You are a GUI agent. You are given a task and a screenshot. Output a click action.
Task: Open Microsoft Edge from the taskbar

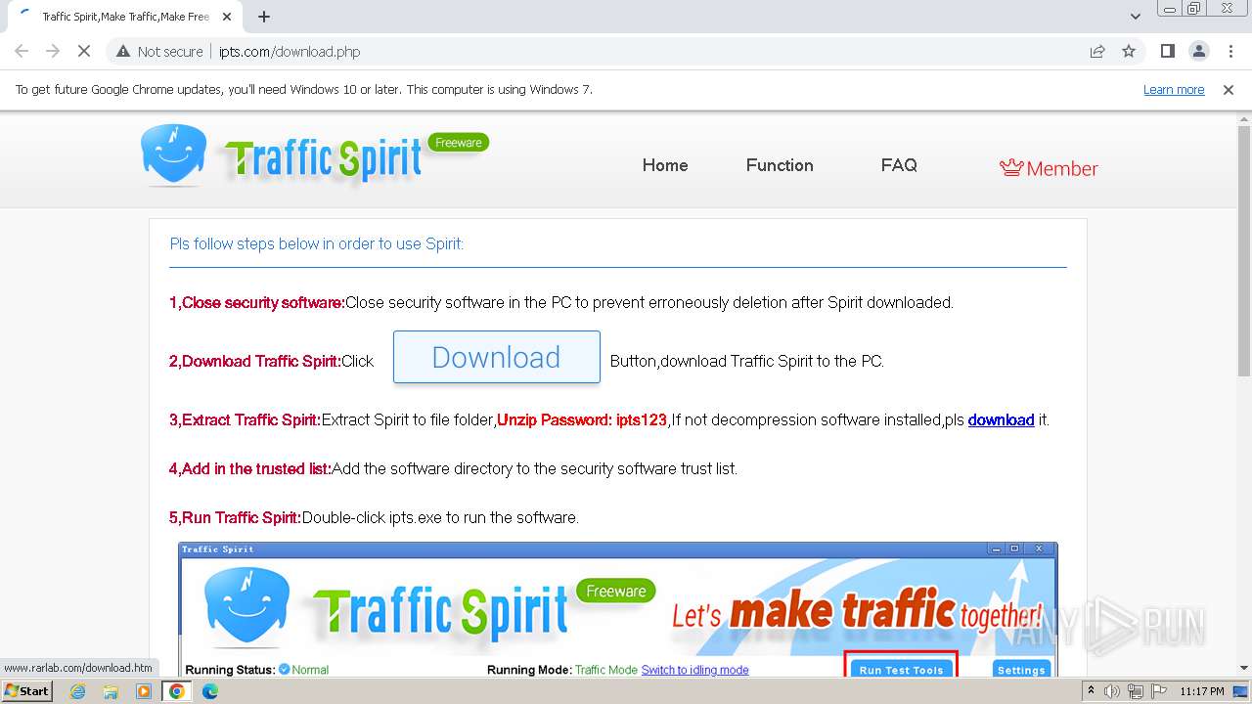(210, 691)
